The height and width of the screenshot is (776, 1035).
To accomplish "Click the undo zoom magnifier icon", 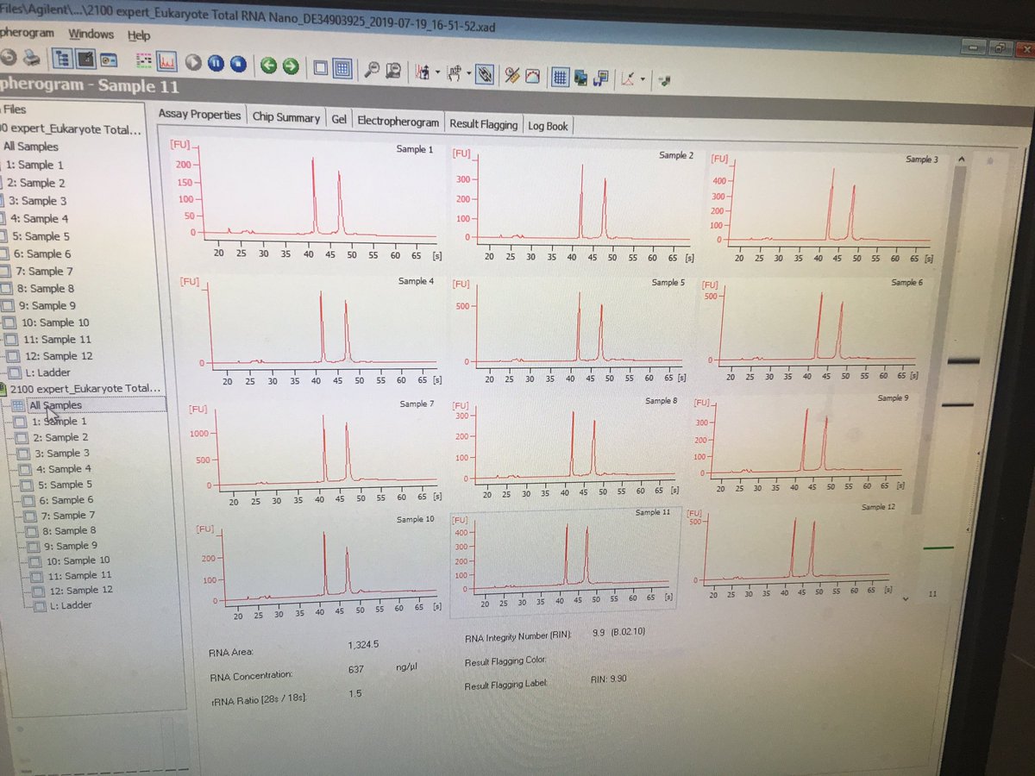I will (x=393, y=71).
